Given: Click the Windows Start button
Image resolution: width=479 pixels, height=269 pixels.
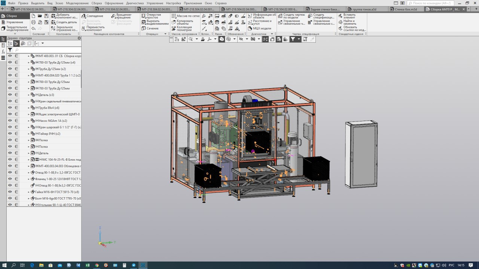Looking at the screenshot, I should (x=4, y=265).
